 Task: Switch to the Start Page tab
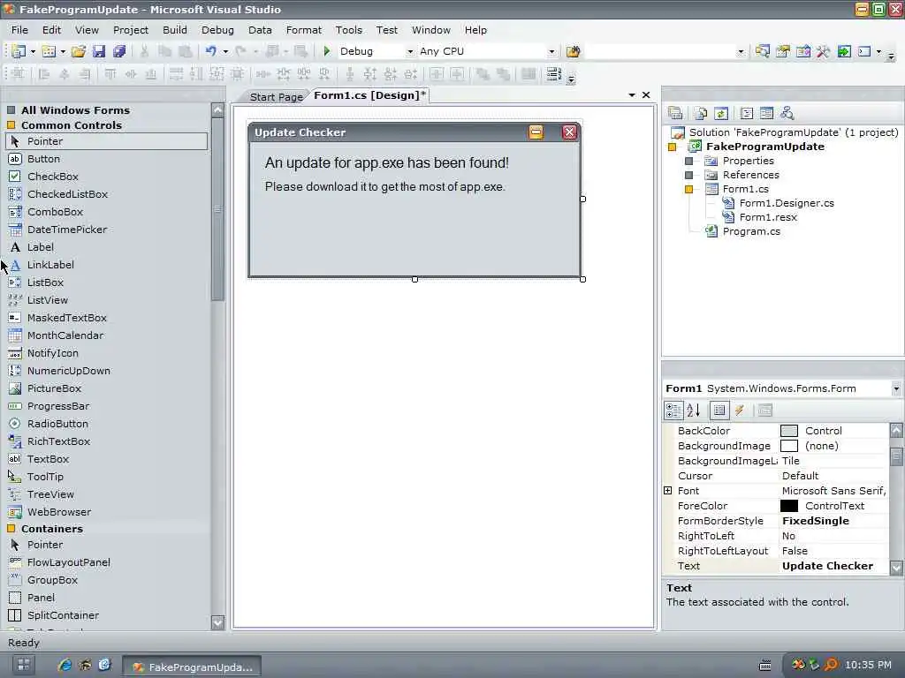click(x=276, y=97)
